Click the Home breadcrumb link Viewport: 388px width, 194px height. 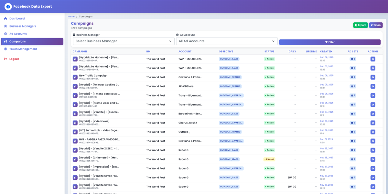(70, 16)
